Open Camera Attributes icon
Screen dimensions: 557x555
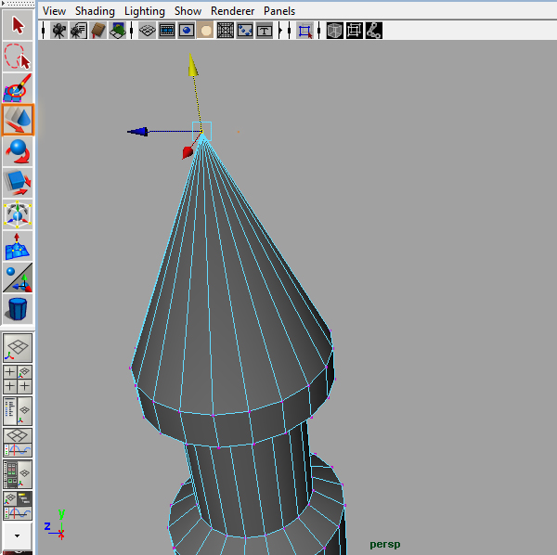pyautogui.click(x=79, y=31)
